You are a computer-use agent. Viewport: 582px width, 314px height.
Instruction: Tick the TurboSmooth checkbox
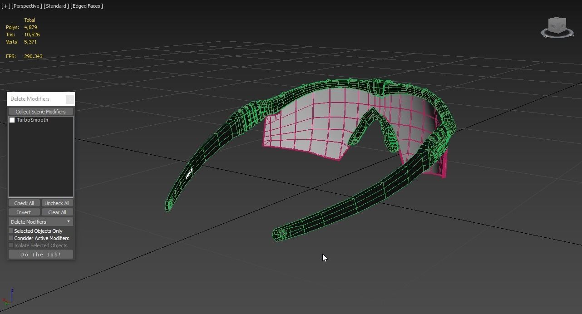12,120
